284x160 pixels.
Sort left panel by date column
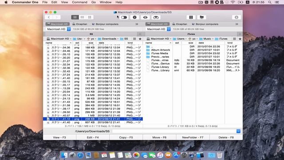pyautogui.click(x=110, y=43)
